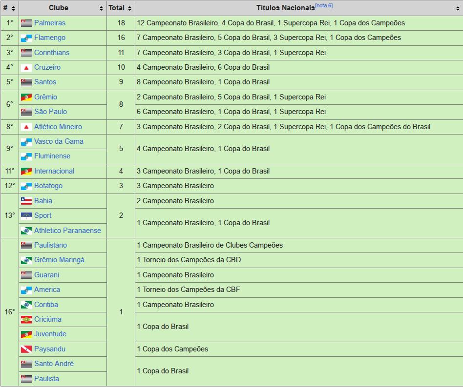The width and height of the screenshot is (463, 387).
Task: Open the Flamengo club link
Action: point(50,38)
